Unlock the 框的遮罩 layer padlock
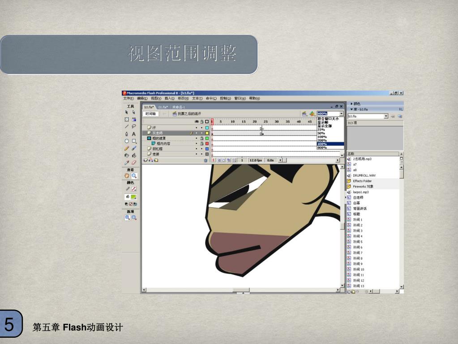The image size is (458, 344). click(x=201, y=138)
